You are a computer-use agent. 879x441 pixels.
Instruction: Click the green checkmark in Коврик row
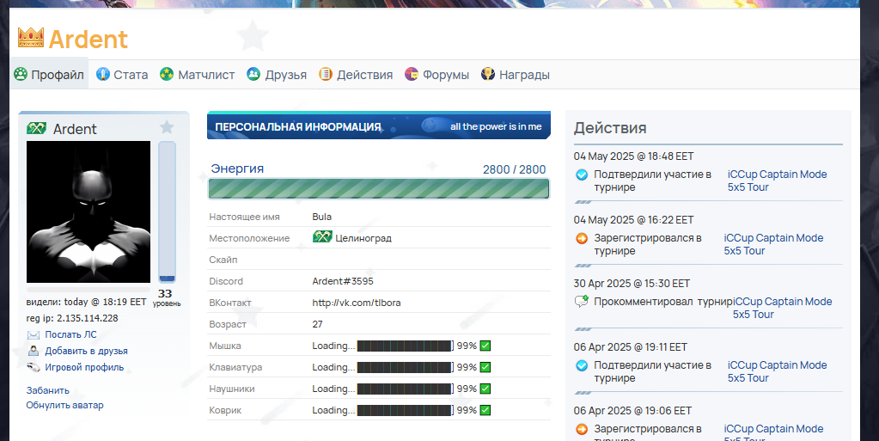click(x=485, y=410)
